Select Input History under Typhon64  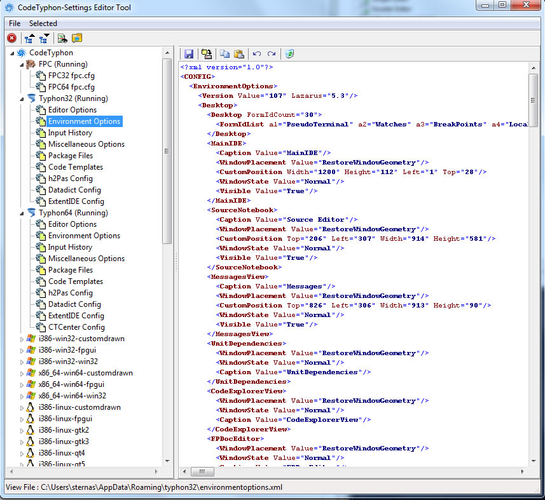70,247
